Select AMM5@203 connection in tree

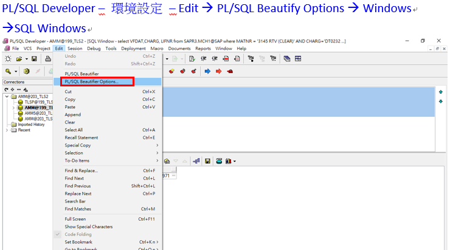tap(39, 113)
